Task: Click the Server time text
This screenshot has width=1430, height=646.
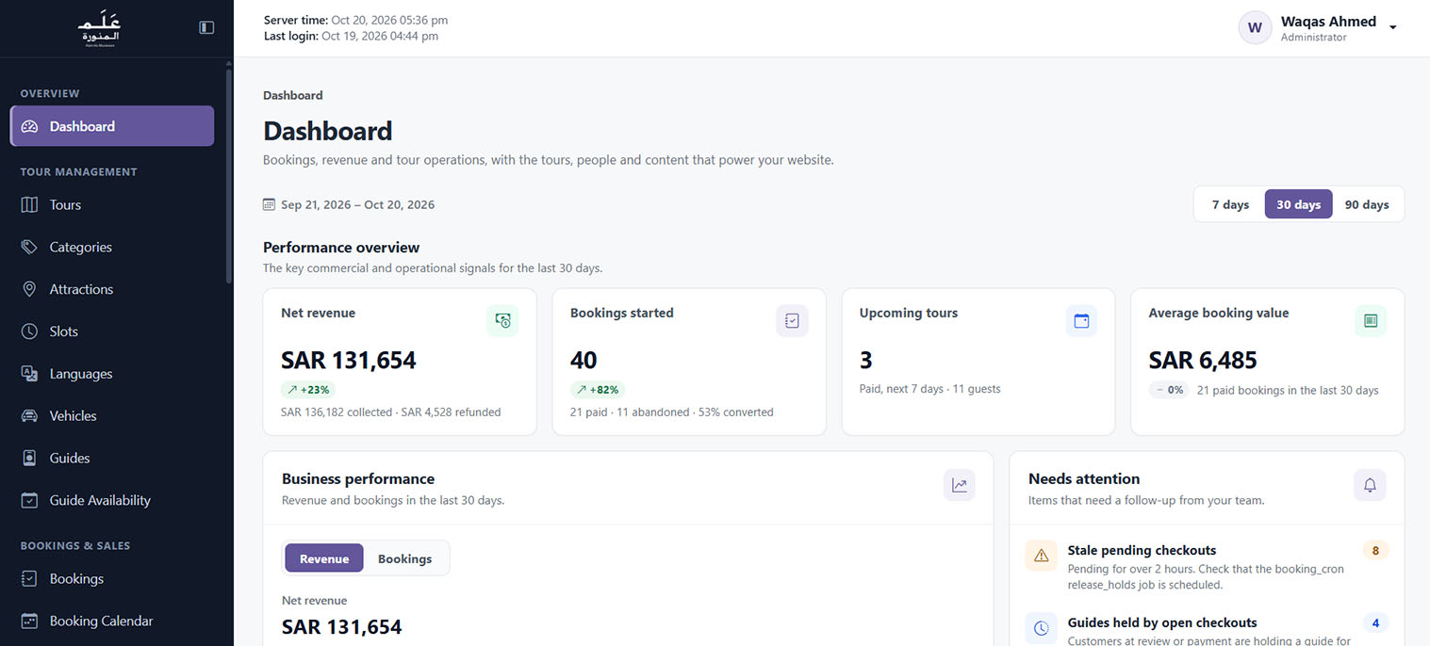Action: [355, 20]
